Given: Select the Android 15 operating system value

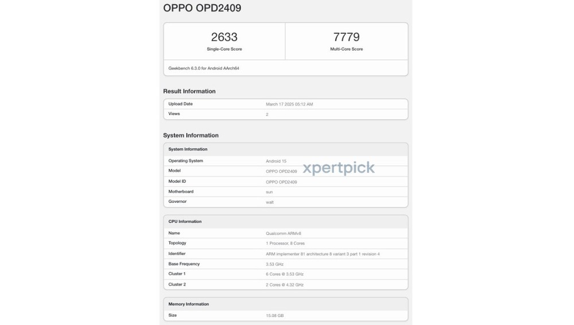Looking at the screenshot, I should pos(276,161).
